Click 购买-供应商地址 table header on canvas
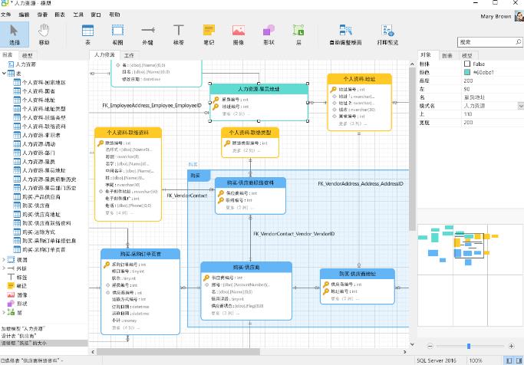 [x=358, y=274]
